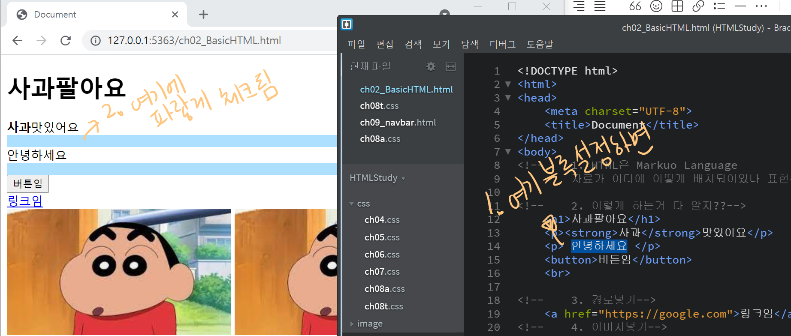
Task: Go back in the Chrome browser
Action: (x=17, y=41)
